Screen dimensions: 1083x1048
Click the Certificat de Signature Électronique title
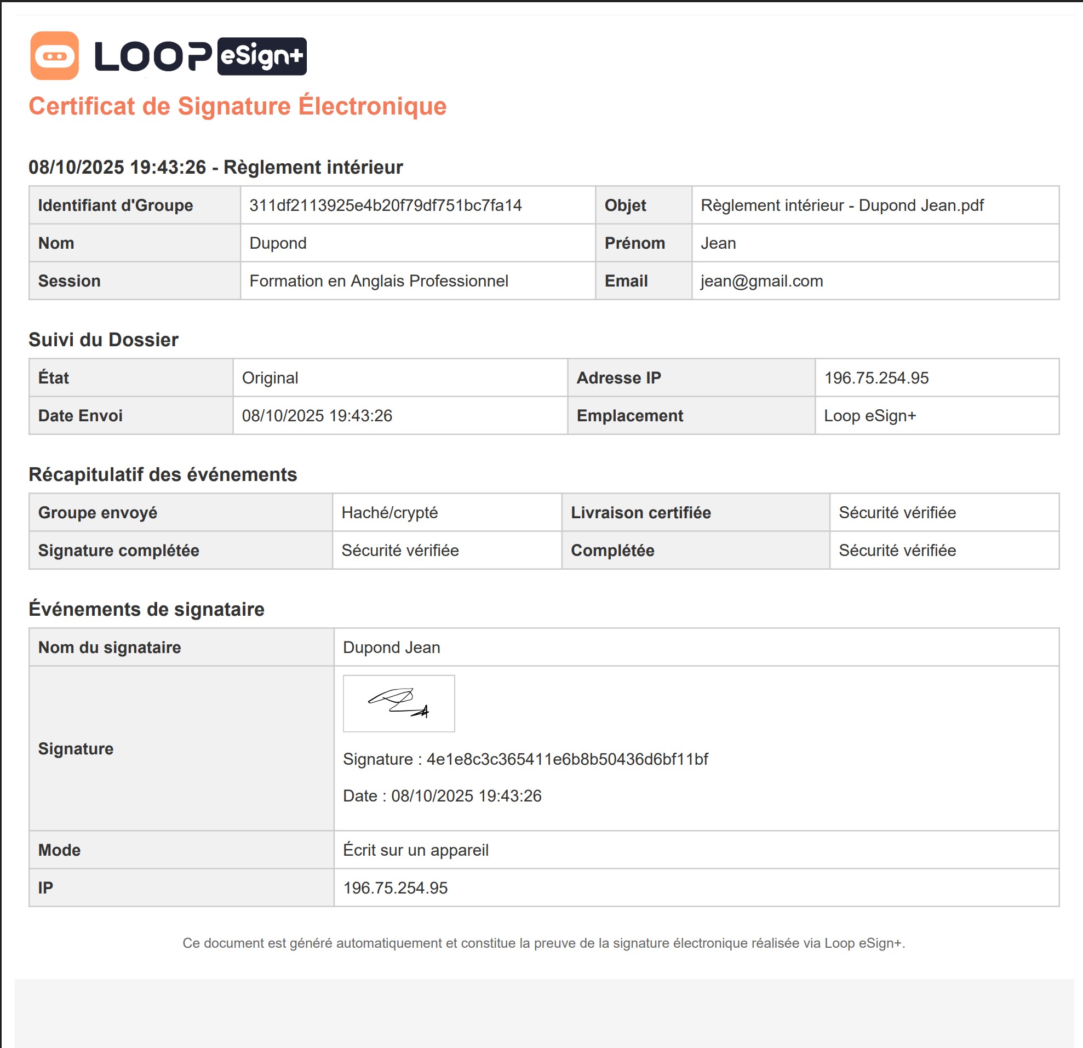tap(237, 106)
